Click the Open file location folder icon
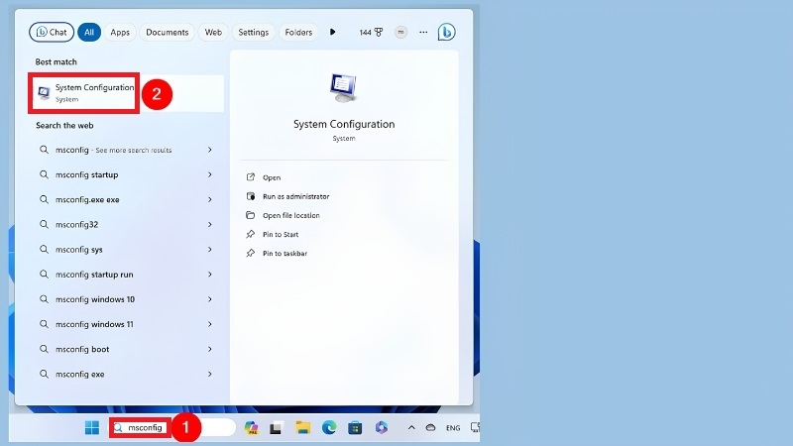The width and height of the screenshot is (793, 446). (251, 215)
